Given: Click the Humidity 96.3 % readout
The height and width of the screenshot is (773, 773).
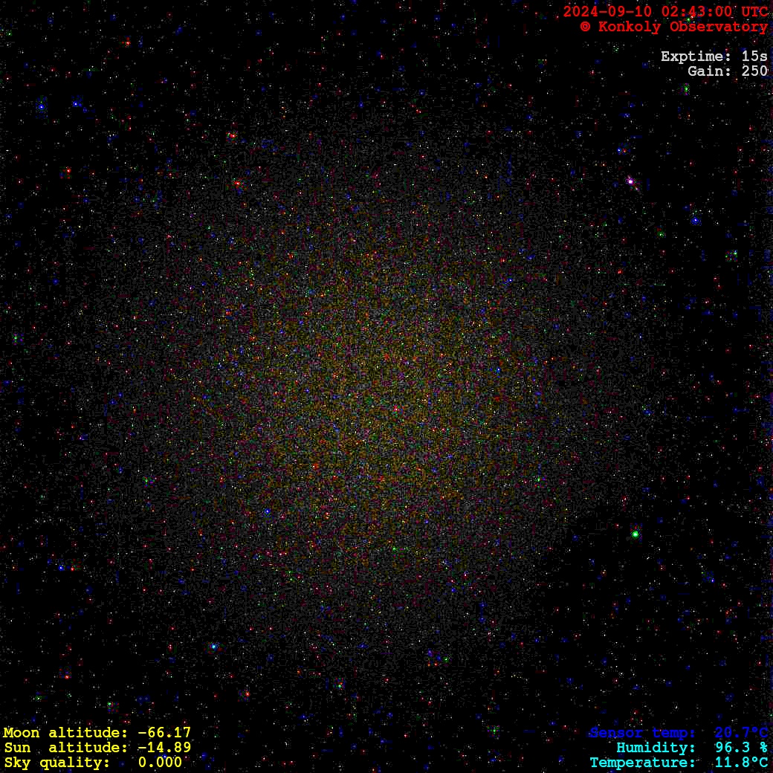Looking at the screenshot, I should click(x=691, y=748).
